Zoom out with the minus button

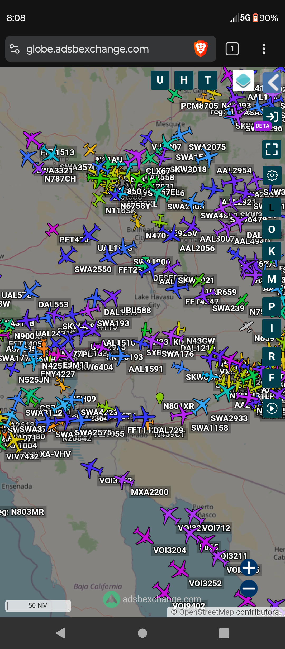249,588
